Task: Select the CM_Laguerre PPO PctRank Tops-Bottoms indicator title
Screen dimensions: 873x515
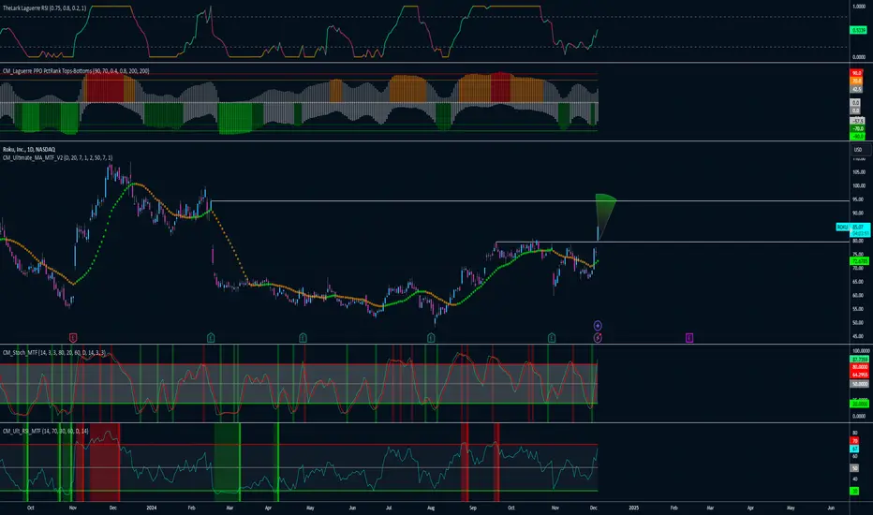Action: point(76,71)
